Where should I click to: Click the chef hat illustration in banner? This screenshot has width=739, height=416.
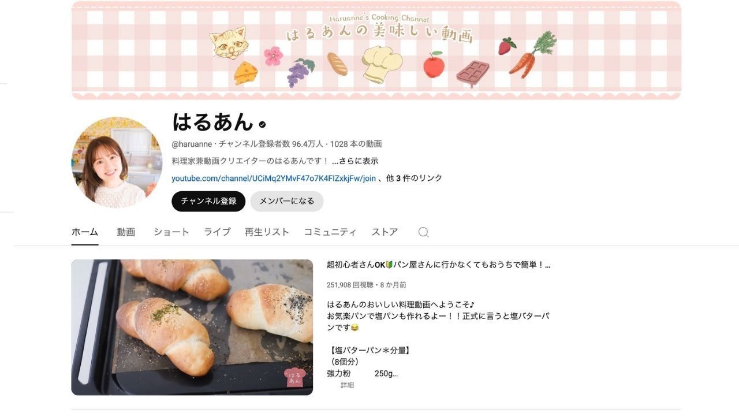pyautogui.click(x=381, y=64)
